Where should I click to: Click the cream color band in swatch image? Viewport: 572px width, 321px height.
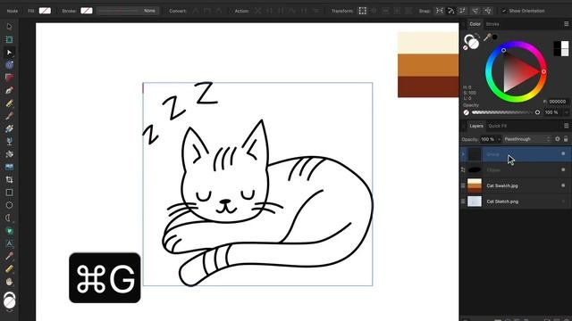pyautogui.click(x=428, y=43)
